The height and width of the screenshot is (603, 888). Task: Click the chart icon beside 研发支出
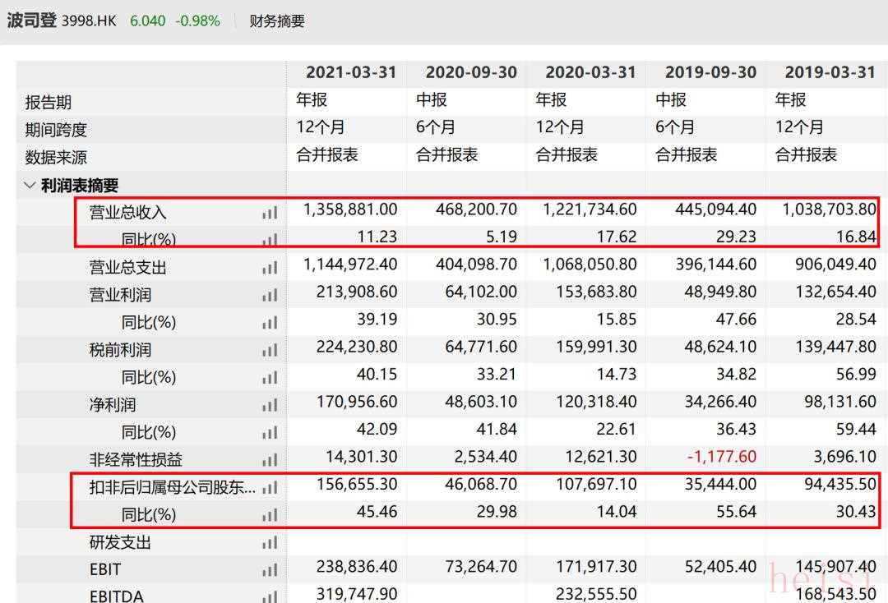[x=270, y=542]
